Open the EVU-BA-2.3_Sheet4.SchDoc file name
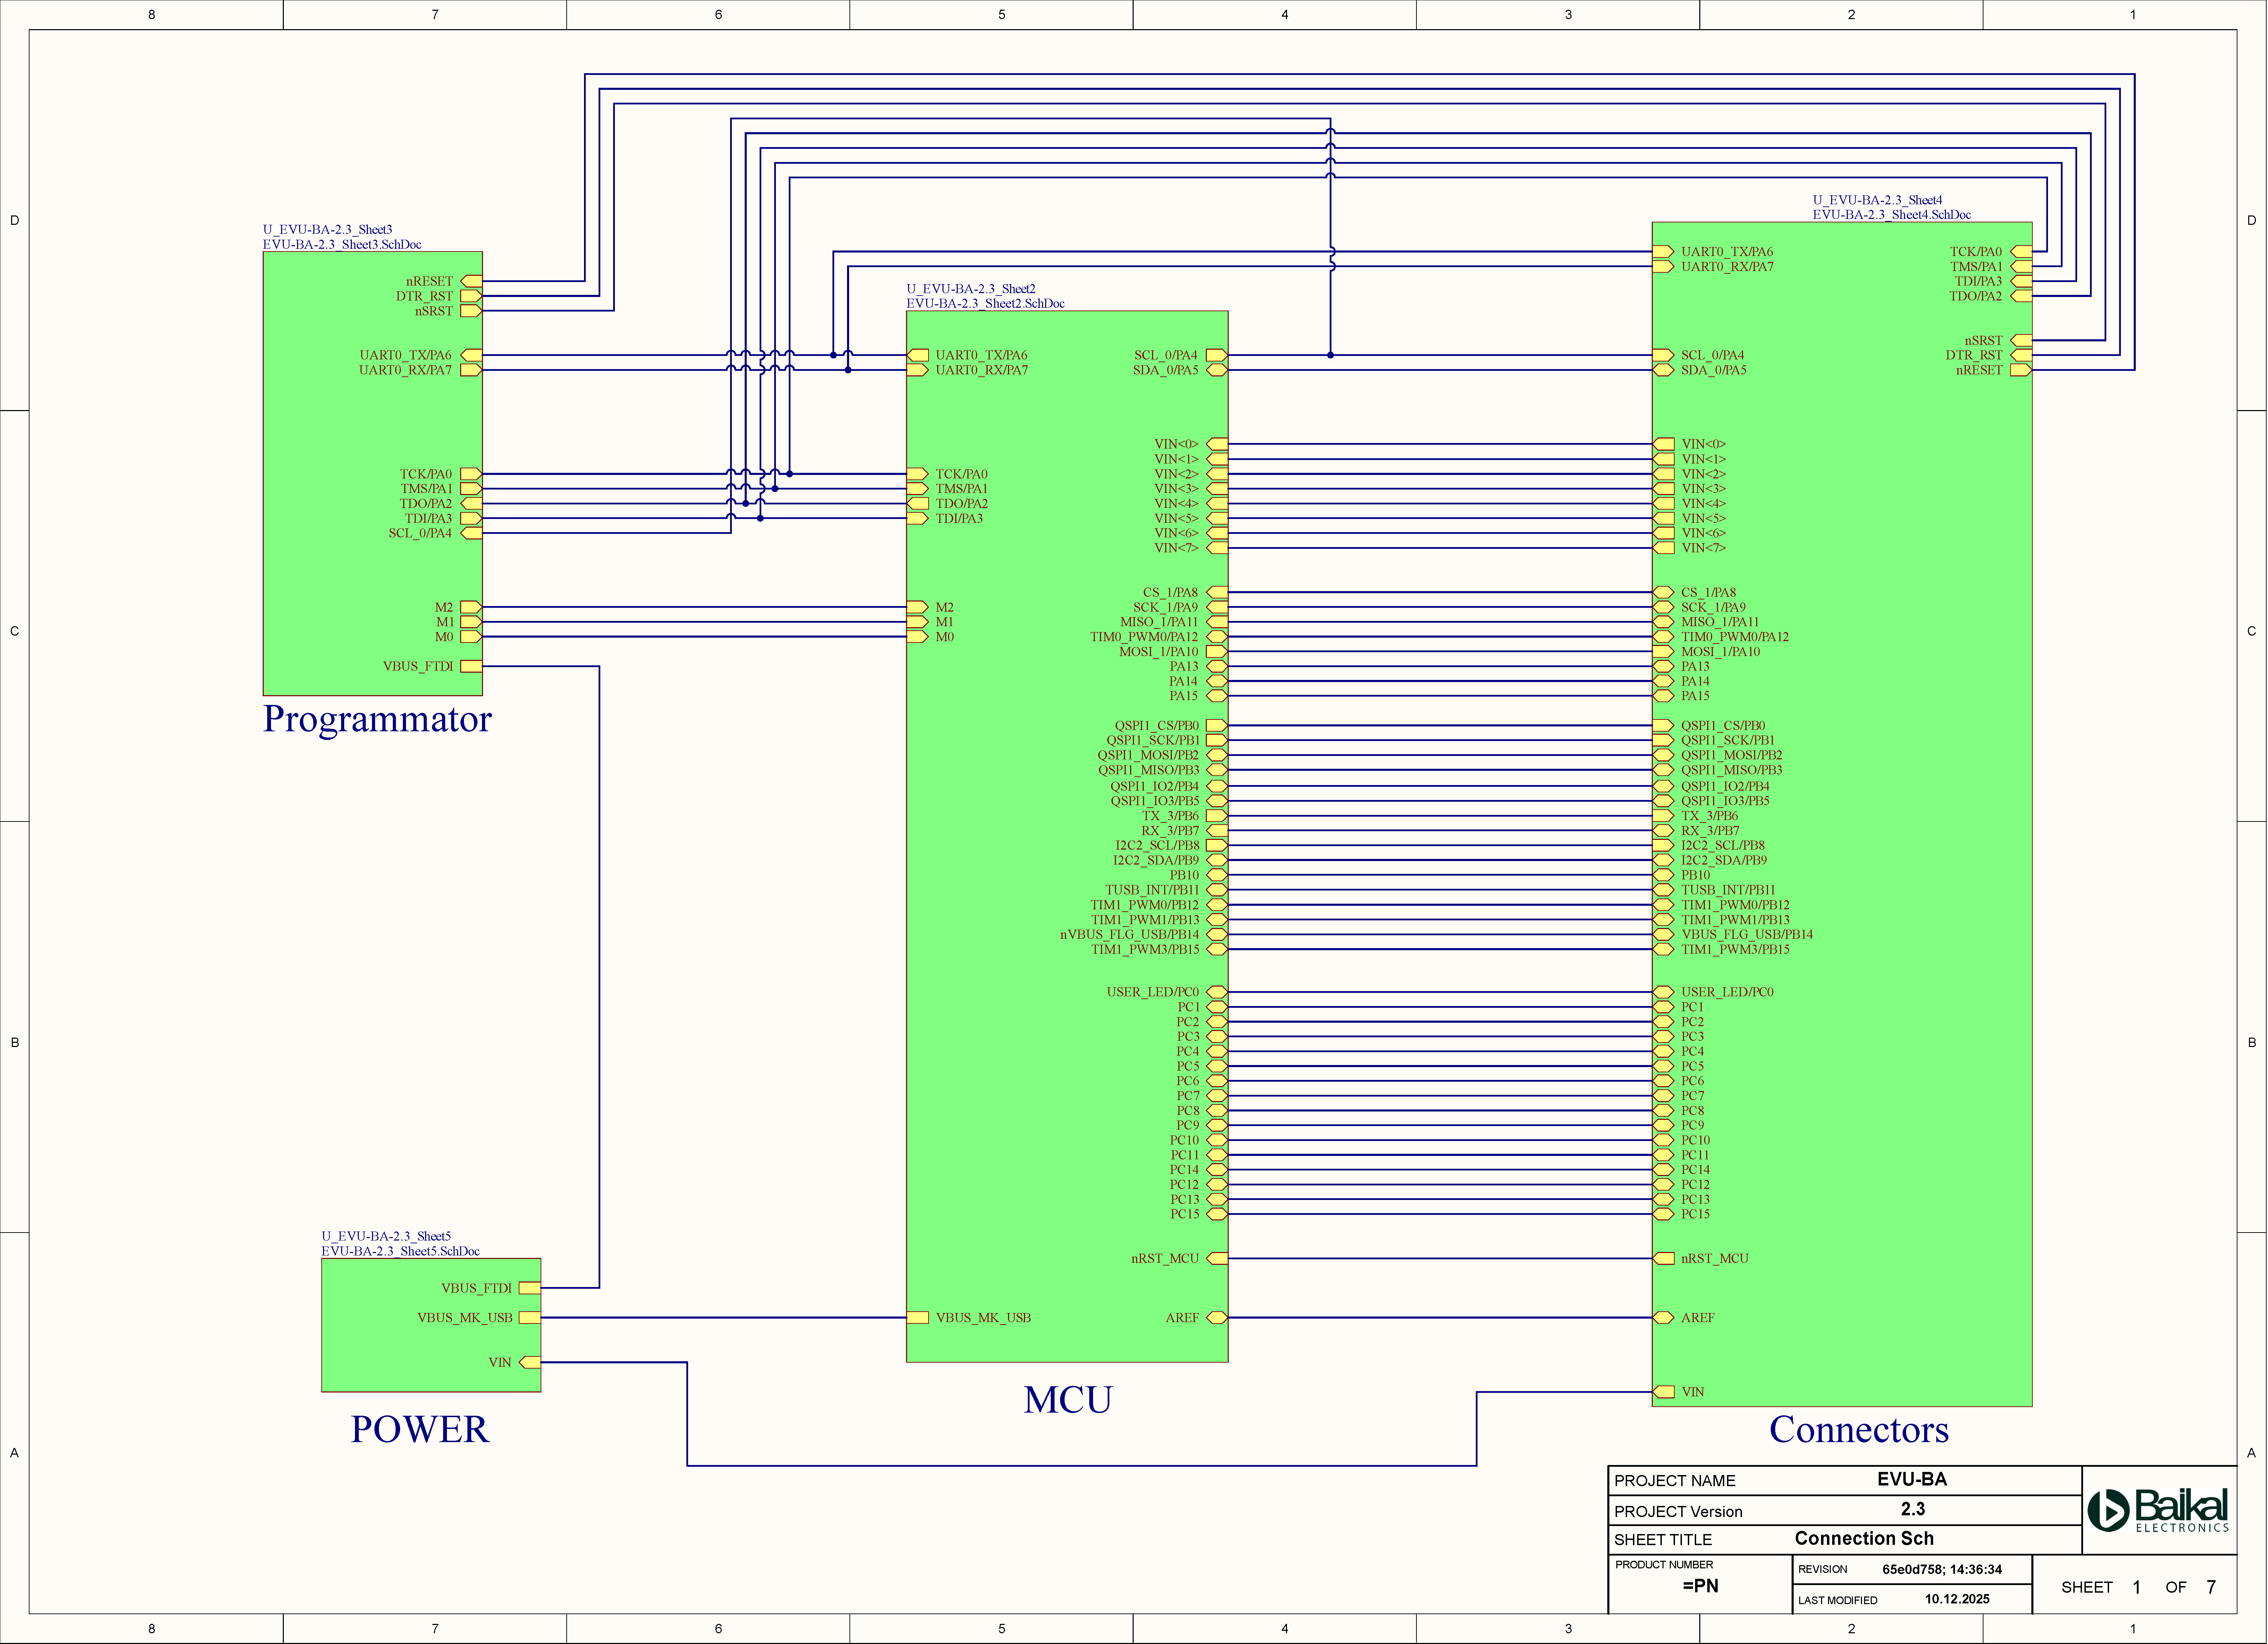Viewport: 2268px width, 1644px height. coord(1892,215)
